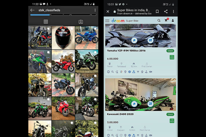Click the droom logo
Viewport: 206px width, 137px height.
click(x=117, y=21)
